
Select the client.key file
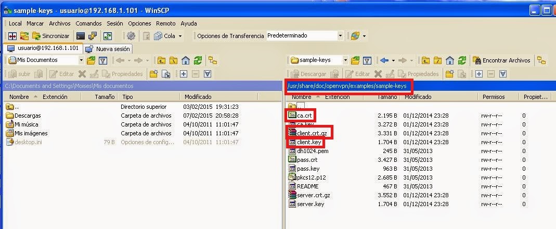[305, 142]
